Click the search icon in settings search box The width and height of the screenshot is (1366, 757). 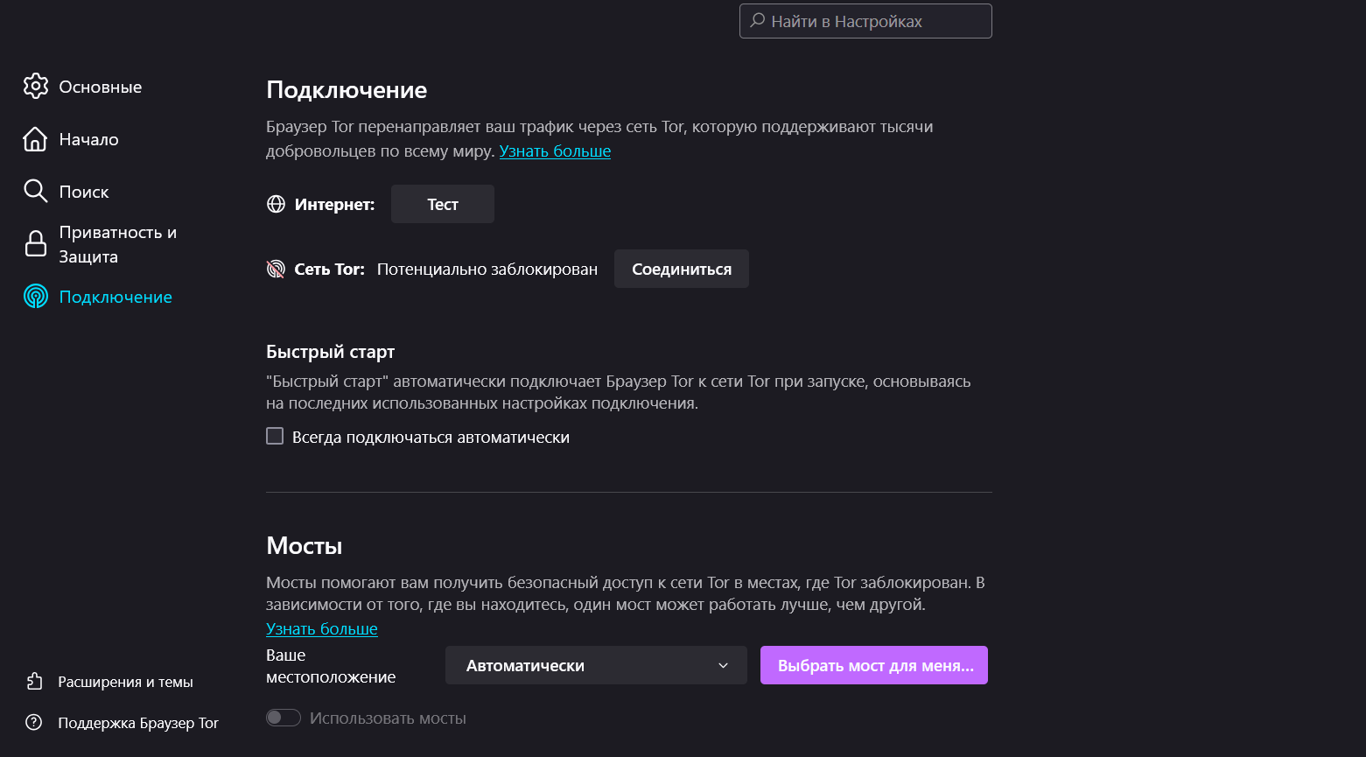pyautogui.click(x=758, y=21)
